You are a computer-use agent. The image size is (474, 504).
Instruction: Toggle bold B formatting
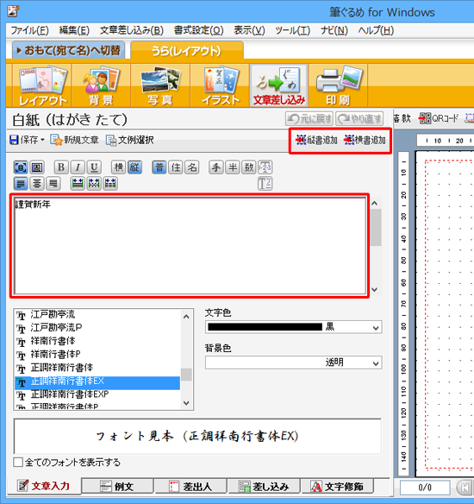pos(61,167)
